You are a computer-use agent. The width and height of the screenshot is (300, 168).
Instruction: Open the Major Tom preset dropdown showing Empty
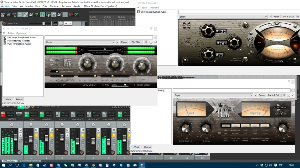[x=213, y=95]
